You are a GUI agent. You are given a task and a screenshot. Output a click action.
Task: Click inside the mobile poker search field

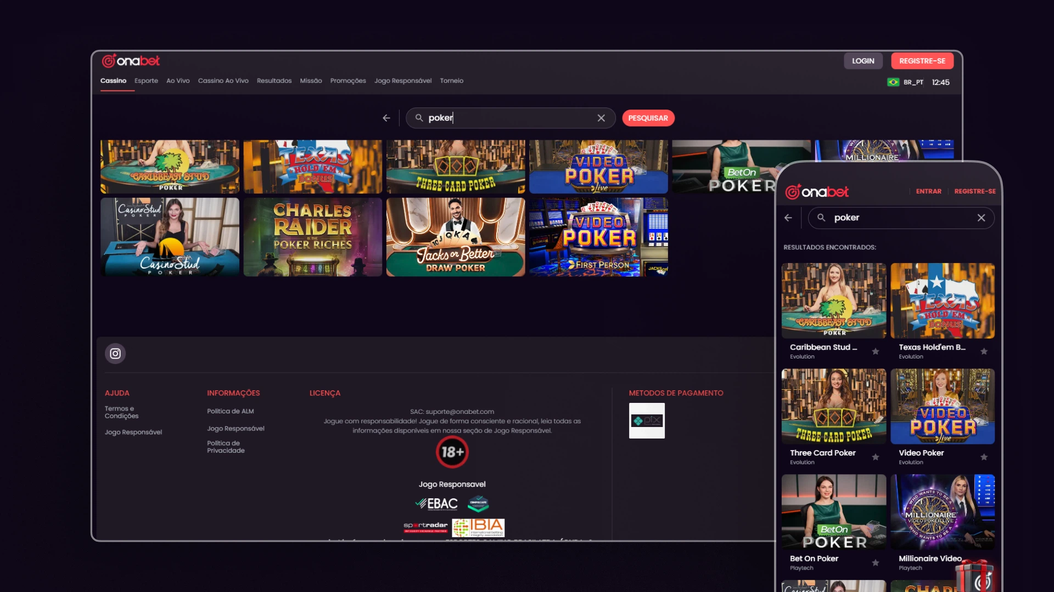tap(901, 218)
